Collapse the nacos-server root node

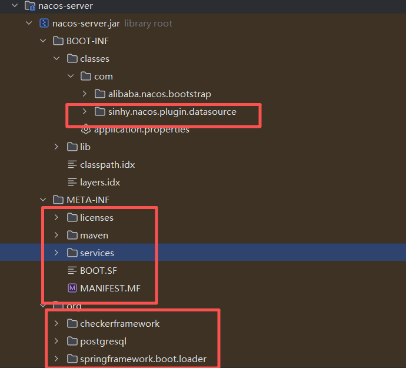(x=15, y=5)
